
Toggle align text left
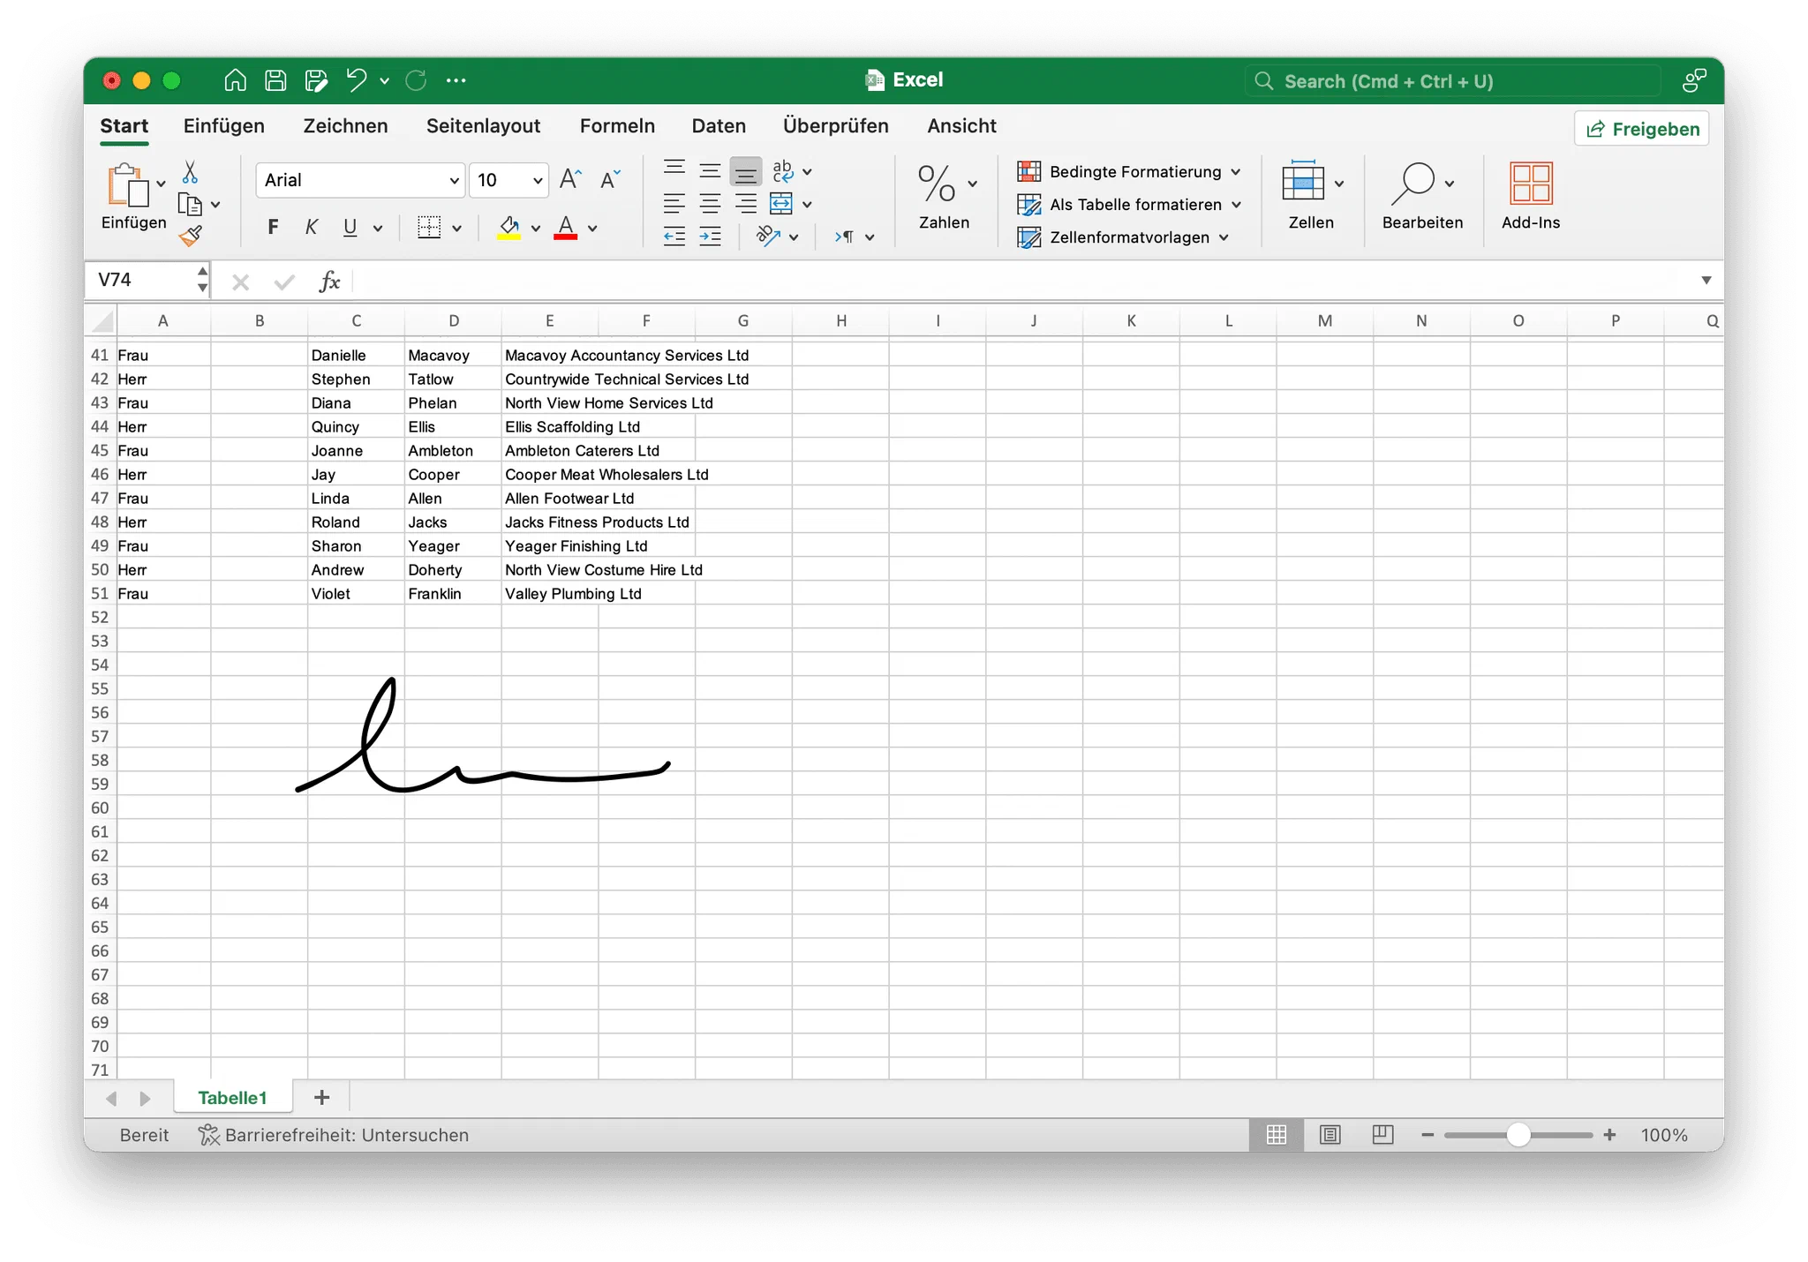click(x=674, y=204)
